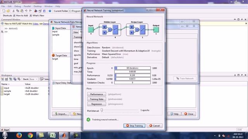The image size is (248, 139).
Task: Open Simulink from the MATLAB toolbar
Action: [36, 11]
